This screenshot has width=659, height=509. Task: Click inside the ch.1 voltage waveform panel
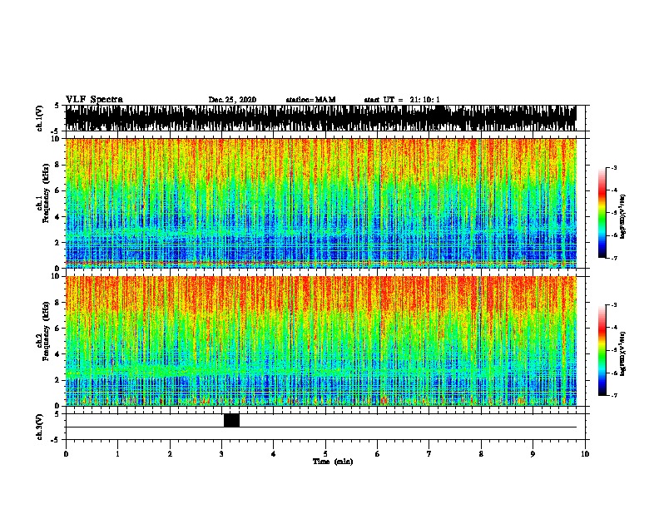pyautogui.click(x=320, y=118)
